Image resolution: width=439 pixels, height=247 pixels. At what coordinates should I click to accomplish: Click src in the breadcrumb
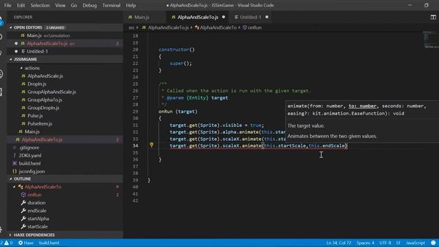[x=131, y=27]
